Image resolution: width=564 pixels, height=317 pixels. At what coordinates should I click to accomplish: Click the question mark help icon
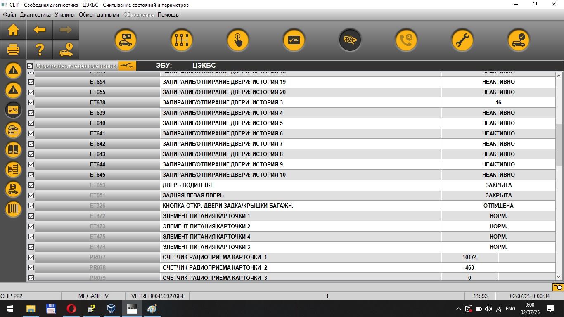coord(40,50)
